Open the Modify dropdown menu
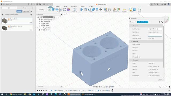This screenshot has width=171, height=96. click(x=91, y=12)
